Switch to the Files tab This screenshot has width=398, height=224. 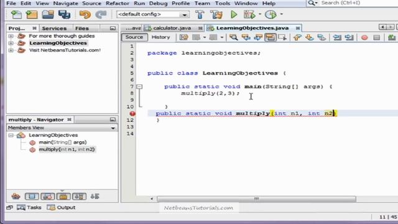click(x=82, y=29)
